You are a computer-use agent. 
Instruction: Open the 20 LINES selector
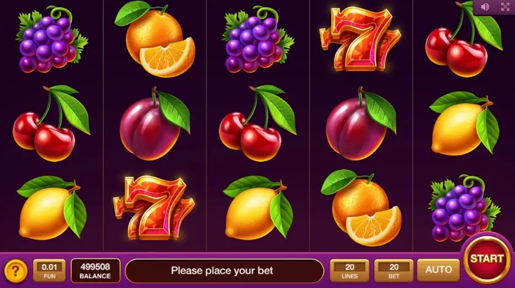click(x=350, y=270)
